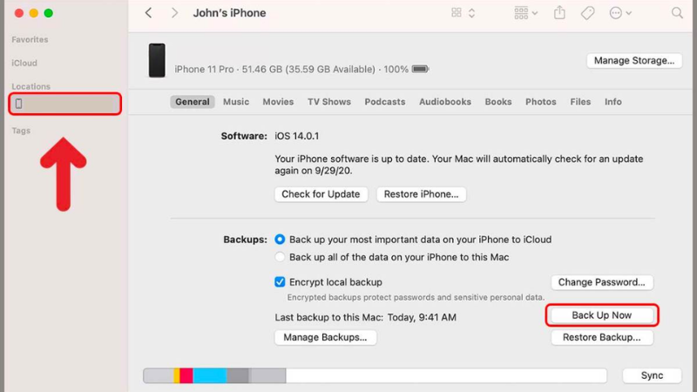Click the yellow storage bar segment
This screenshot has width=697, height=392.
[x=177, y=375]
